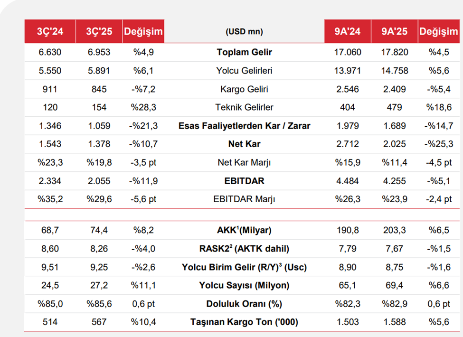Select the -%25,3 net profit change cell

(438, 144)
